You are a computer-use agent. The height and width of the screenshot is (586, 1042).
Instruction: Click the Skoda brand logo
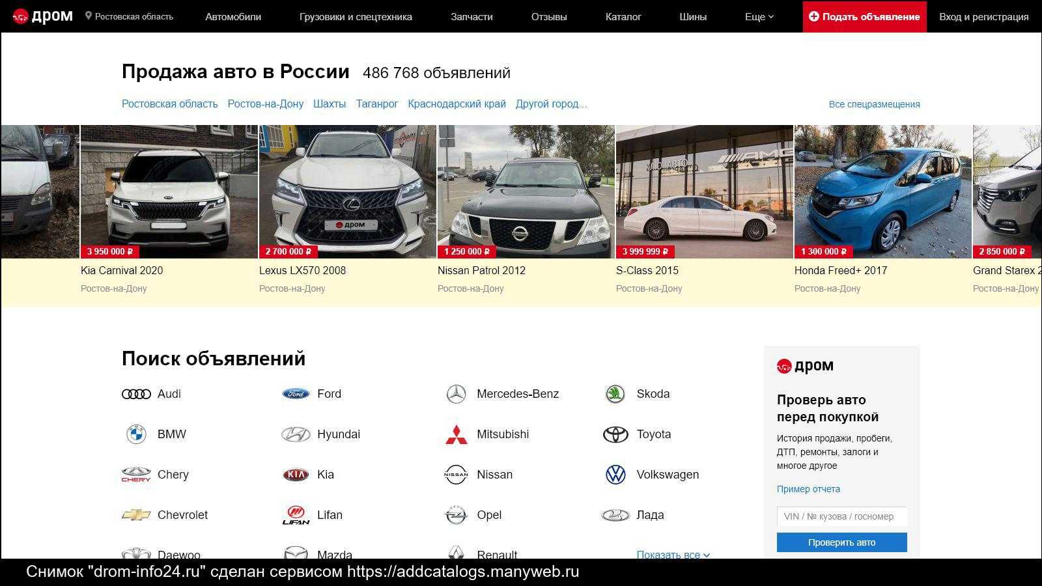pyautogui.click(x=615, y=394)
